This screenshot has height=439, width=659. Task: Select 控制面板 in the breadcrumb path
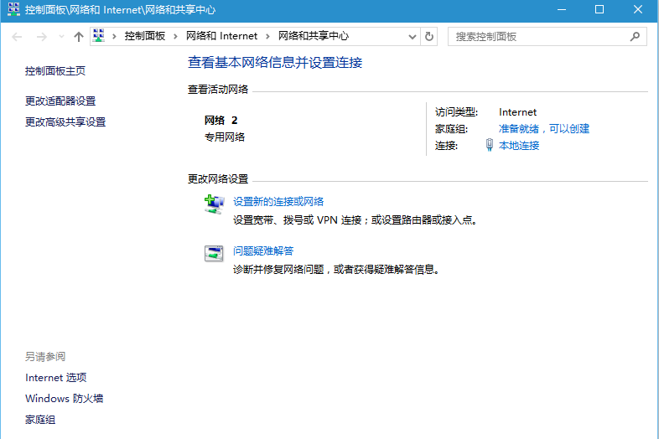(x=145, y=36)
